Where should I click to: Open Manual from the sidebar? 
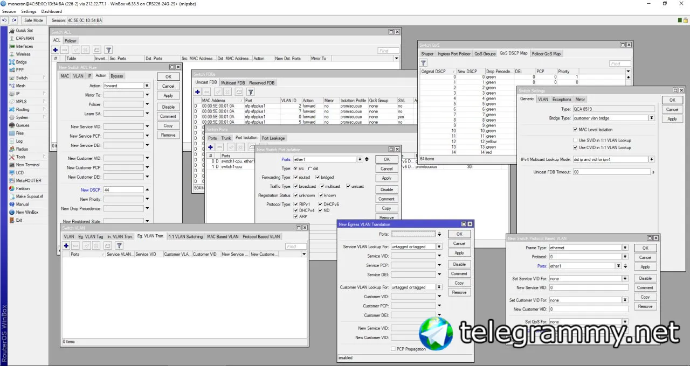tap(22, 205)
